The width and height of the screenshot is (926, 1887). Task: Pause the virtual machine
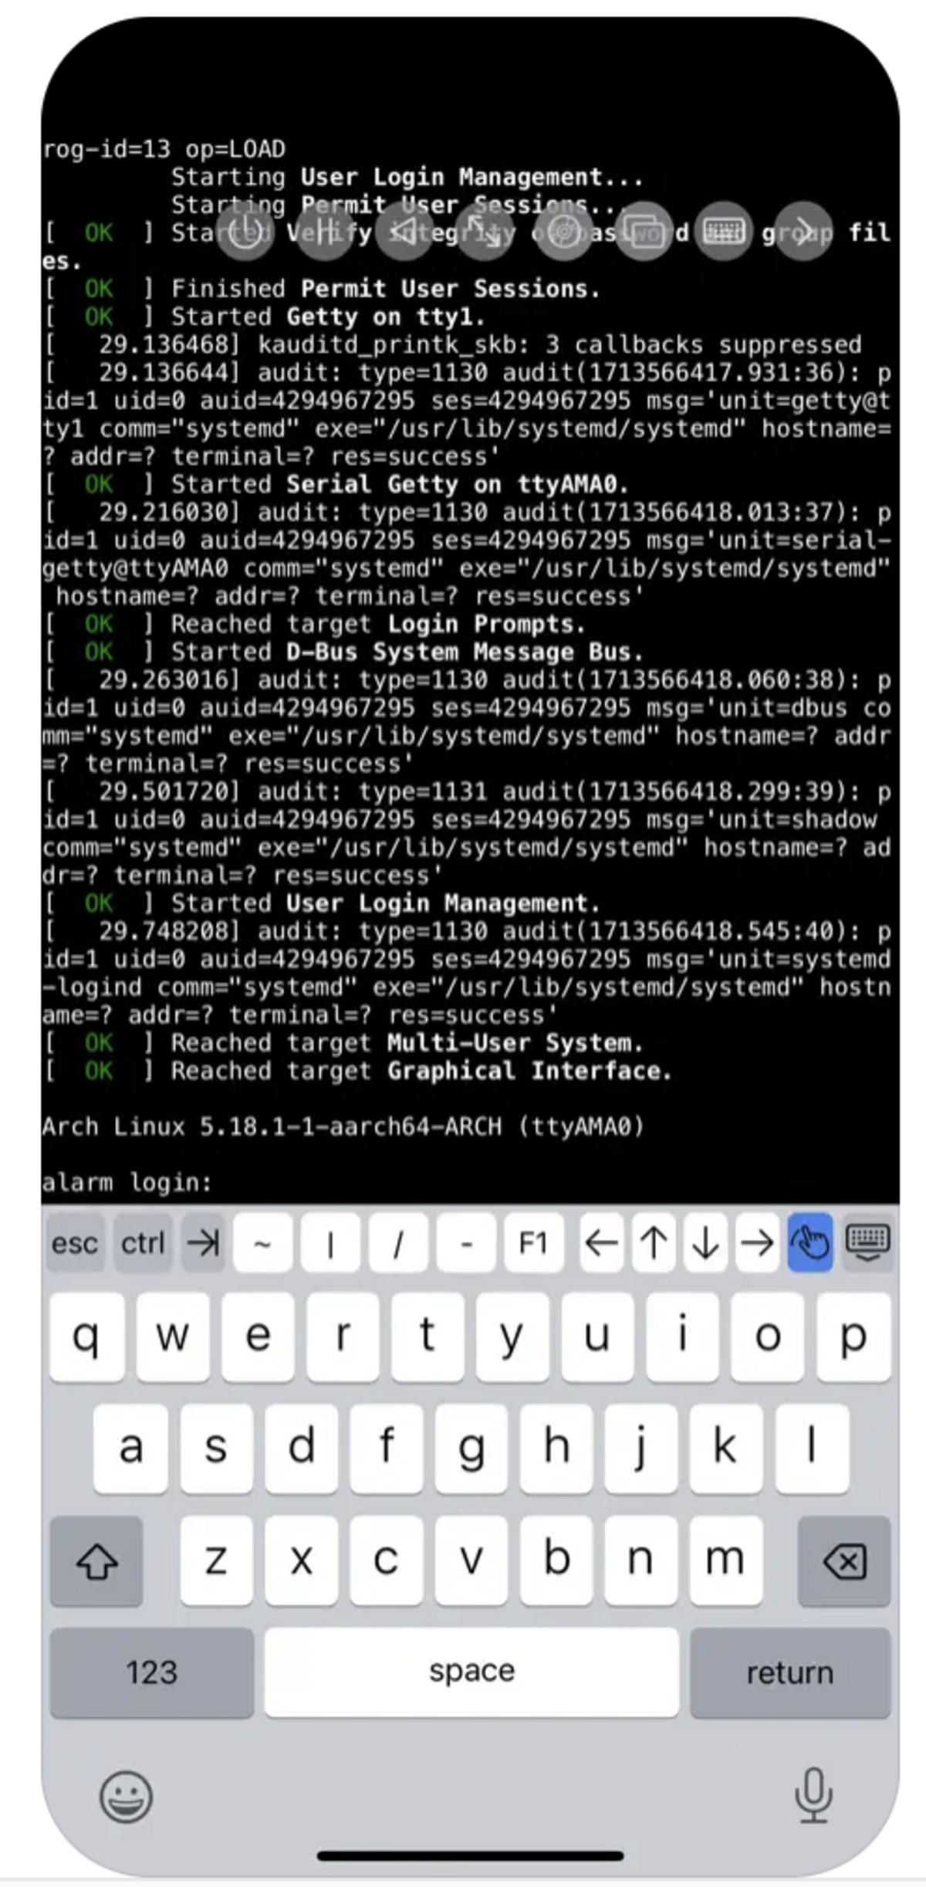[x=325, y=231]
